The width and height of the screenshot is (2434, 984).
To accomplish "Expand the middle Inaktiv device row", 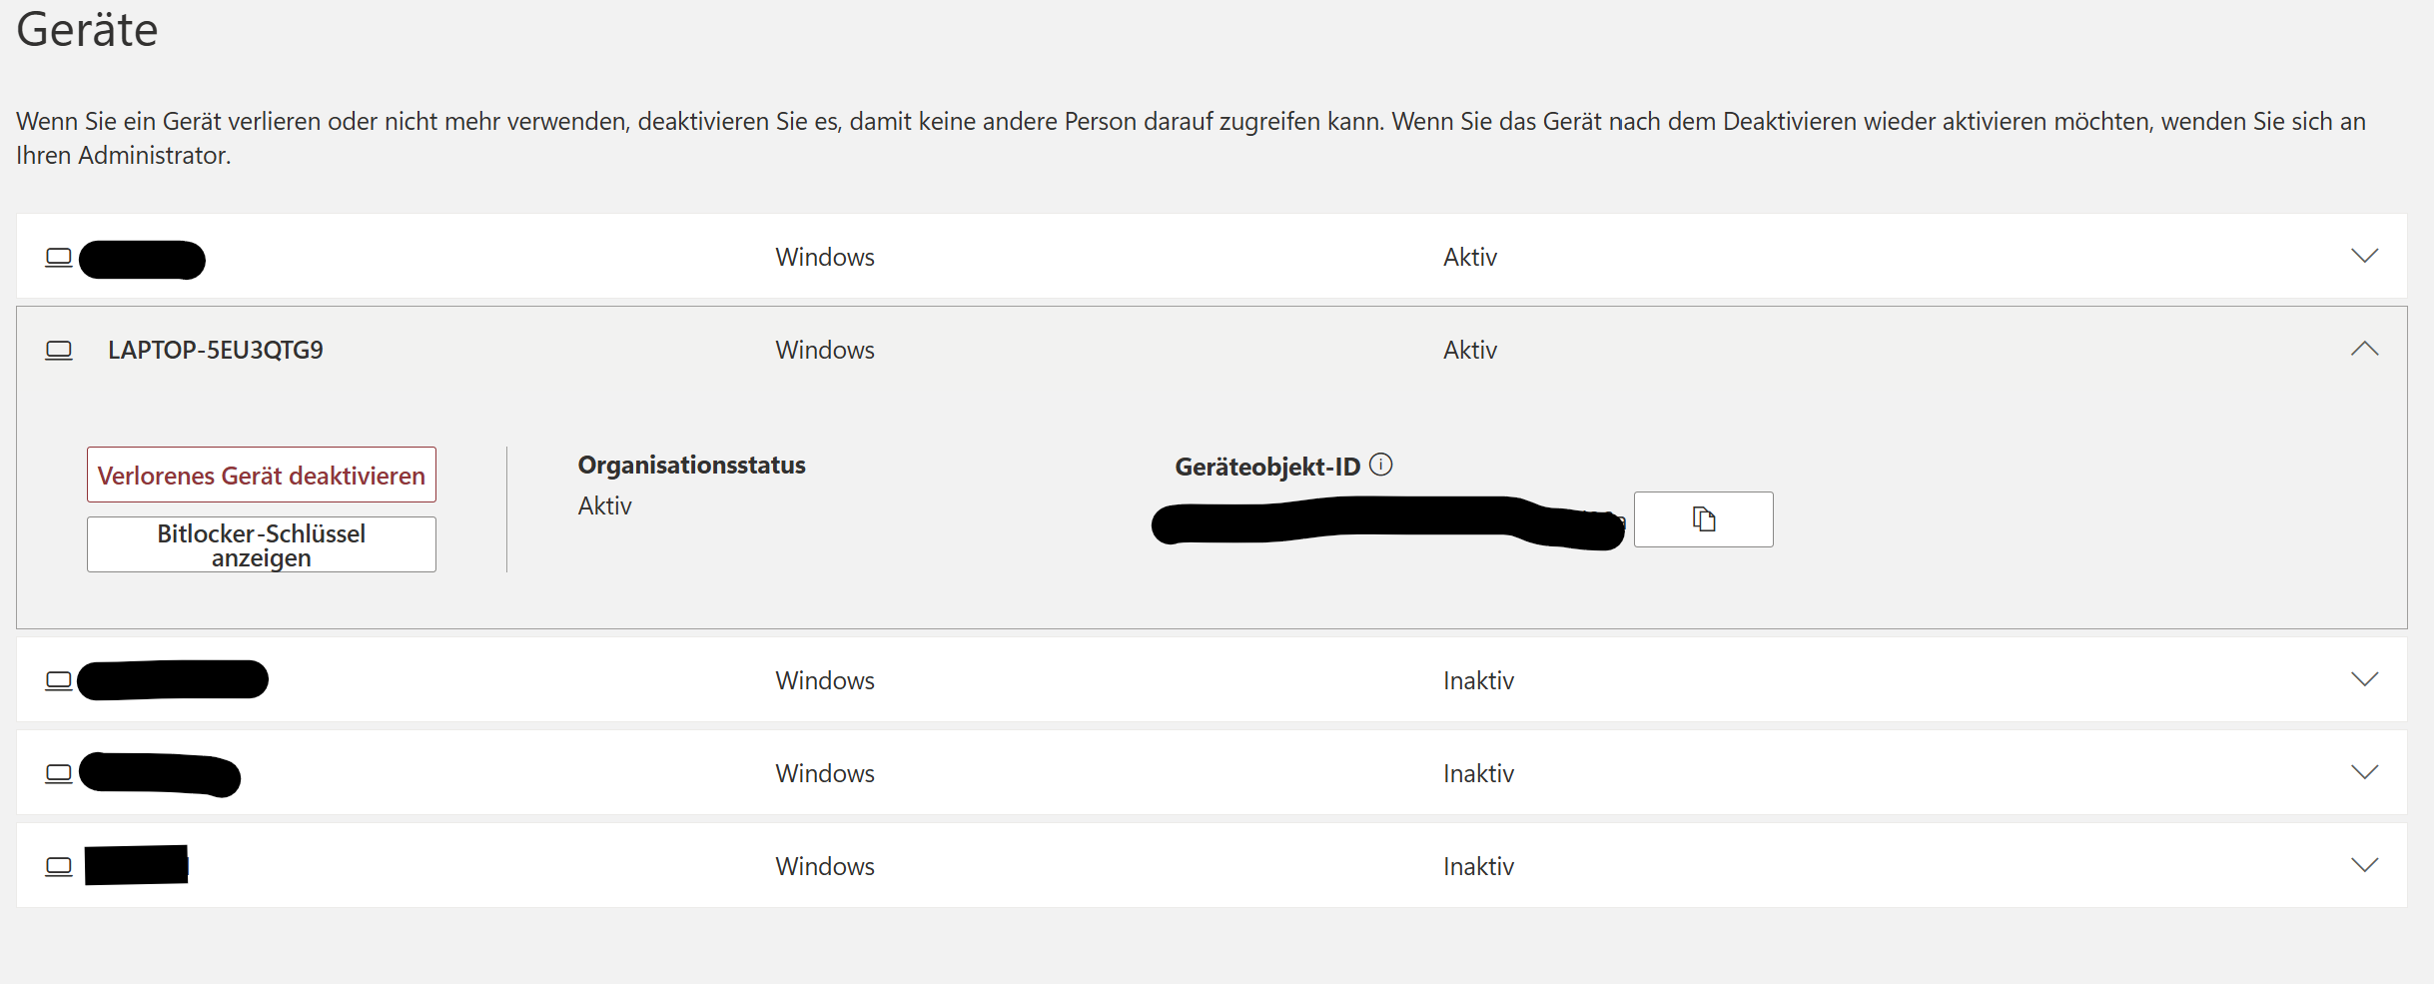I will (2364, 772).
